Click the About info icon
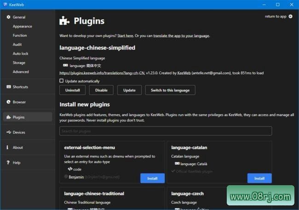The width and height of the screenshot is (299, 210). click(x=7, y=148)
